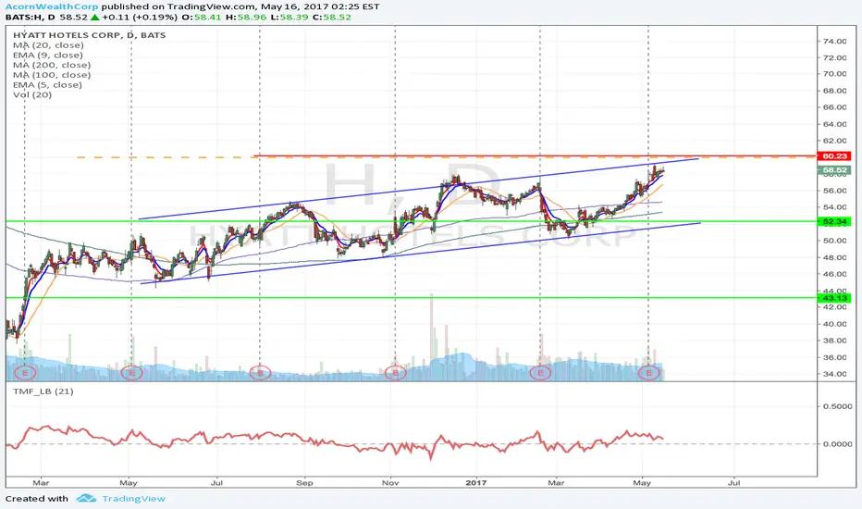The height and width of the screenshot is (509, 862).
Task: Click the 0.0000 indicator axis label
Action: pos(838,443)
